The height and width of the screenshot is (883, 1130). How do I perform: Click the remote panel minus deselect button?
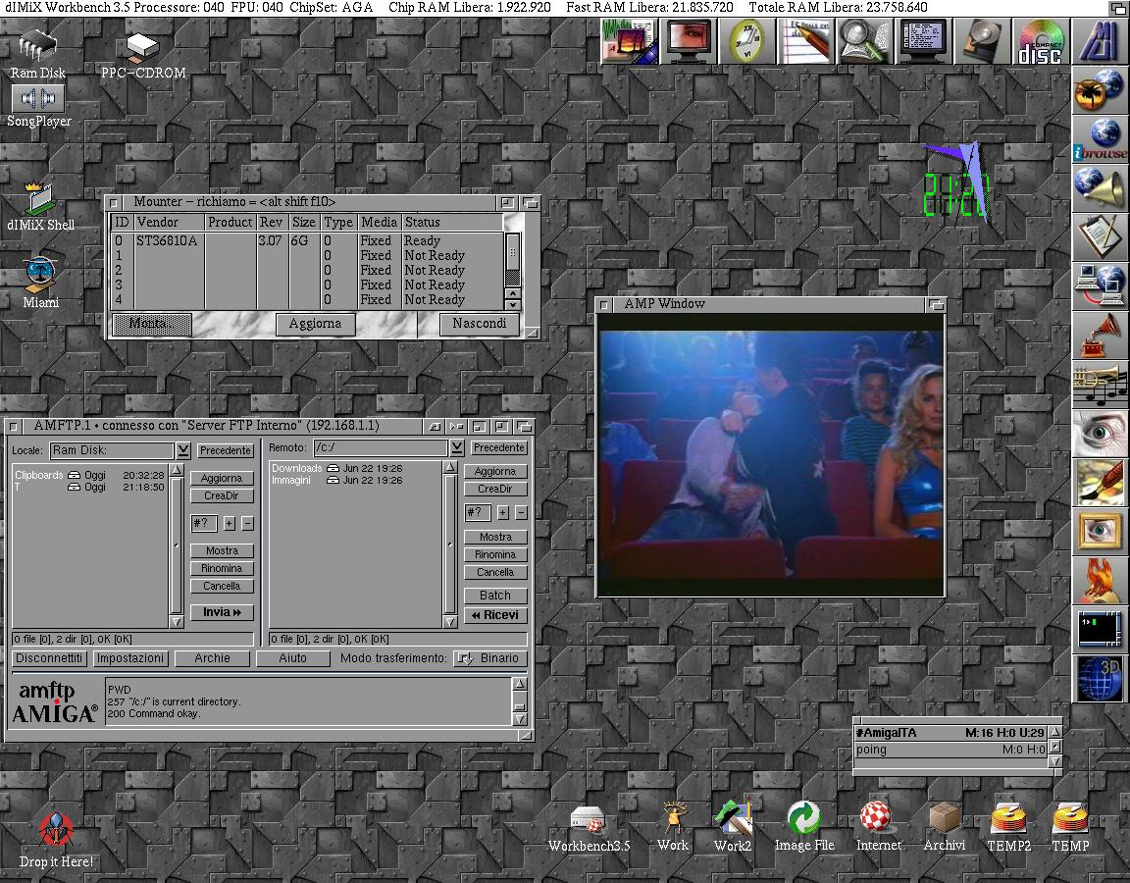click(x=521, y=512)
